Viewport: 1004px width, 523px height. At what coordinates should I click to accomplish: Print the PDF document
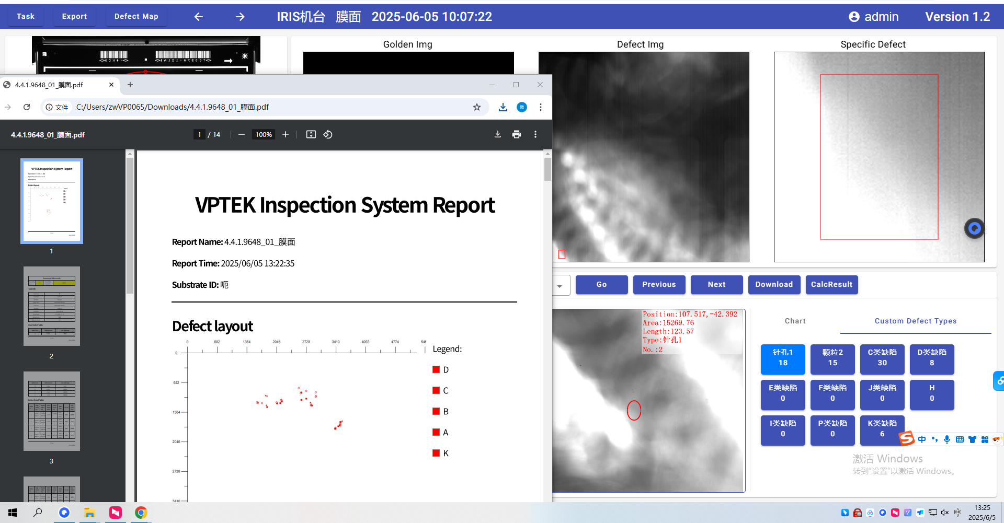(517, 134)
